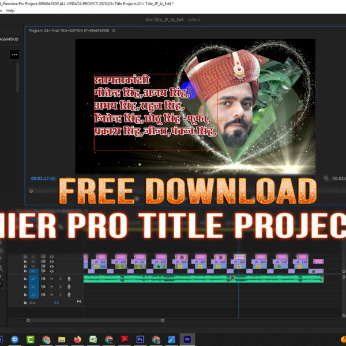346x346 pixels.
Task: Open Firefox from the taskbar
Action: pyautogui.click(x=77, y=340)
